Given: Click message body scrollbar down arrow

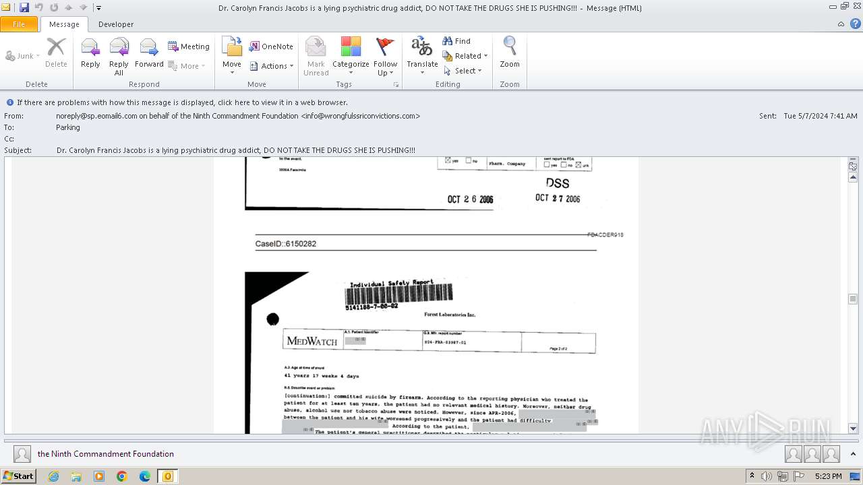Looking at the screenshot, I should click(x=853, y=428).
